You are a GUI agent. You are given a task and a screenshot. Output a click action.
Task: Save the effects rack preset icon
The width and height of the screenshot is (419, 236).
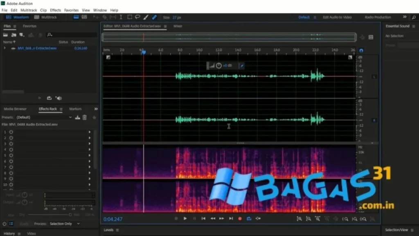(x=77, y=117)
